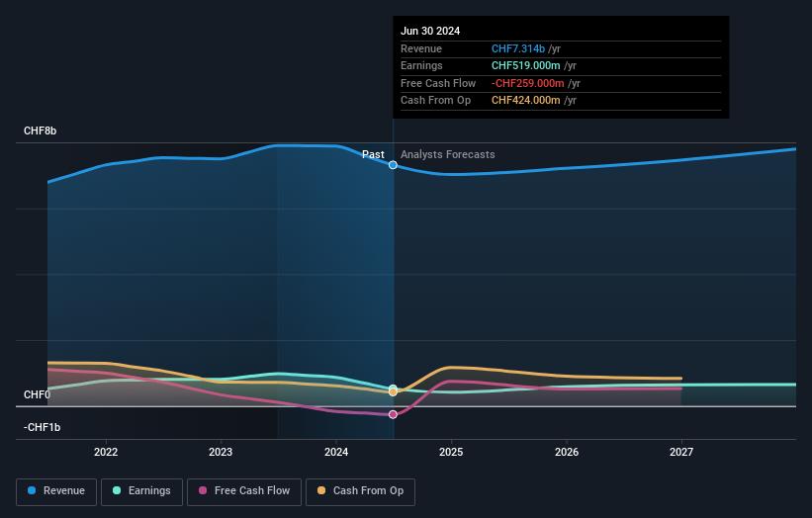
Task: Click the CHF424.000m cash from op value
Action: click(x=525, y=101)
